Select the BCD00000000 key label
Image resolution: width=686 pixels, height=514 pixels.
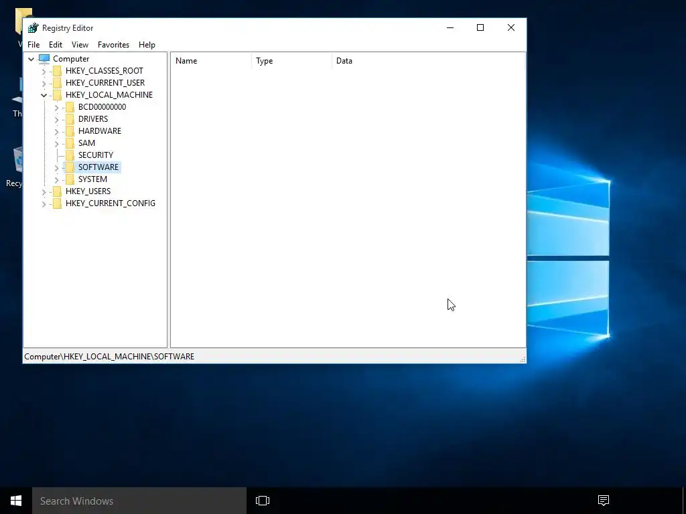[x=102, y=106]
